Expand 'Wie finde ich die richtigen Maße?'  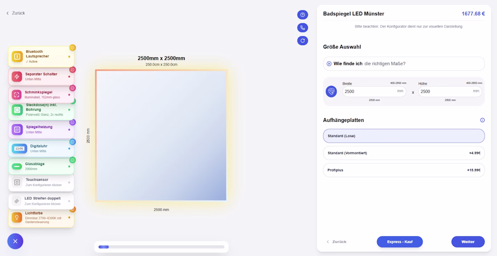click(404, 64)
